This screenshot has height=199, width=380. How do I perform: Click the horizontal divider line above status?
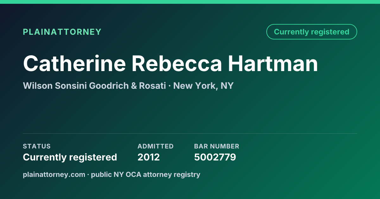click(190, 133)
